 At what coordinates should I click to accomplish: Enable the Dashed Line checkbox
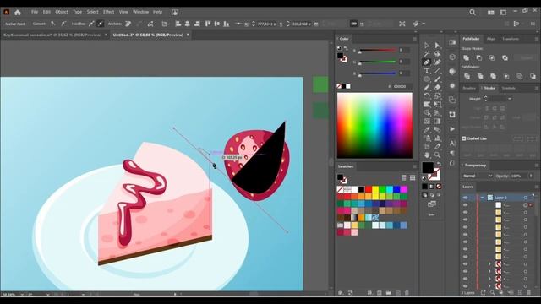click(464, 138)
